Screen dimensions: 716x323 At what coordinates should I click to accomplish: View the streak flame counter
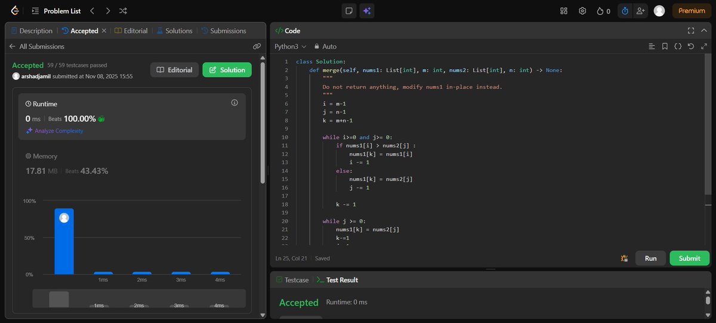pos(603,11)
